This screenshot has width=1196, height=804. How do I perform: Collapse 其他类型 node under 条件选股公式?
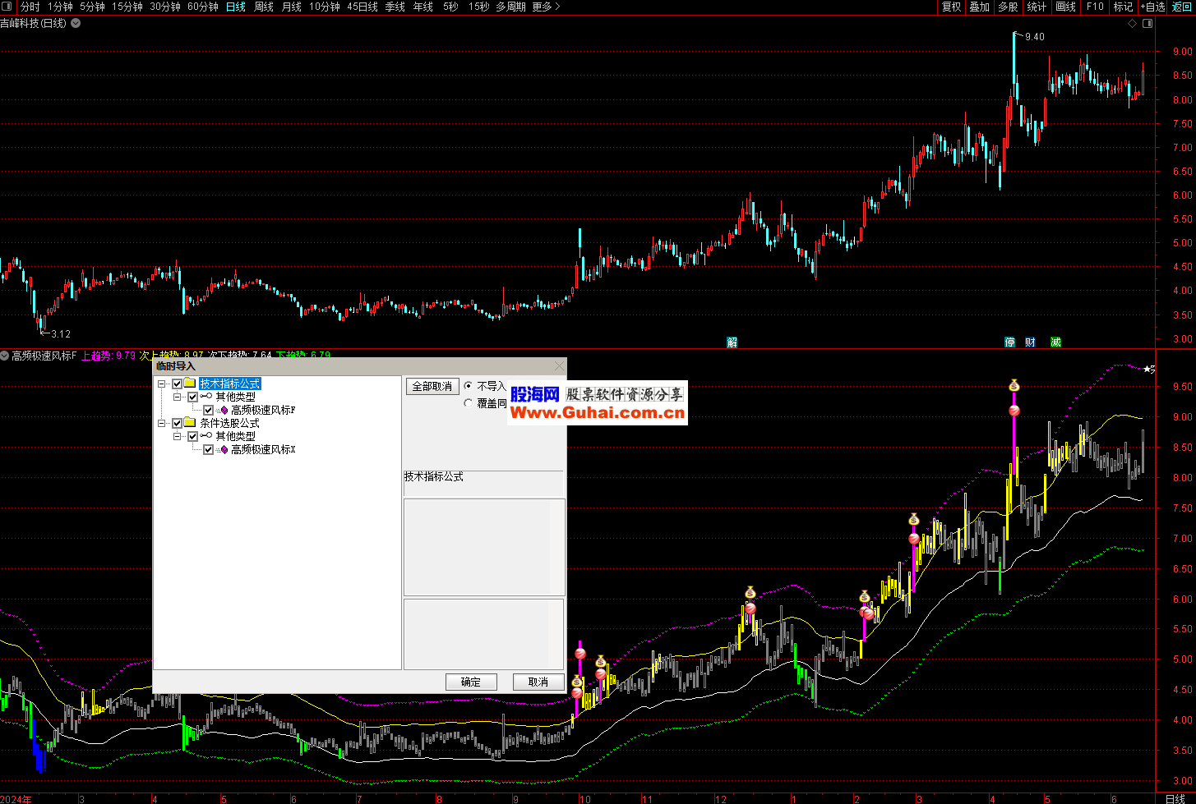[177, 436]
